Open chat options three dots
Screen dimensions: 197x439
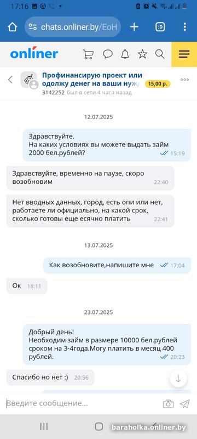(x=185, y=80)
